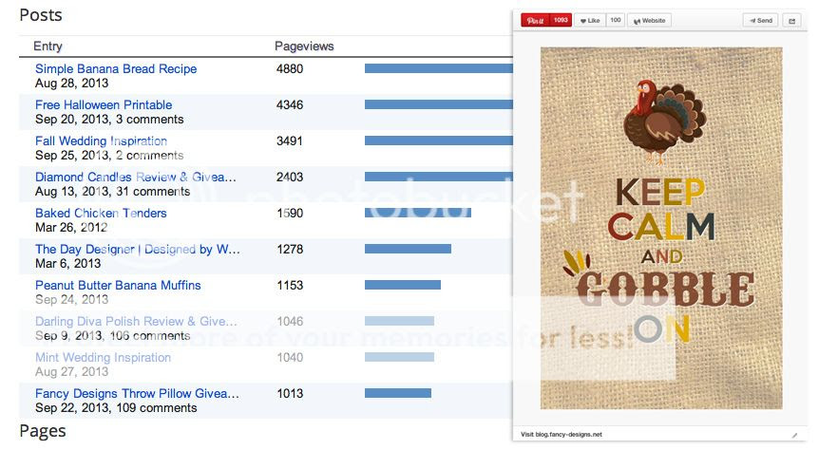
Task: Click the Posts section heading
Action: coord(41,15)
